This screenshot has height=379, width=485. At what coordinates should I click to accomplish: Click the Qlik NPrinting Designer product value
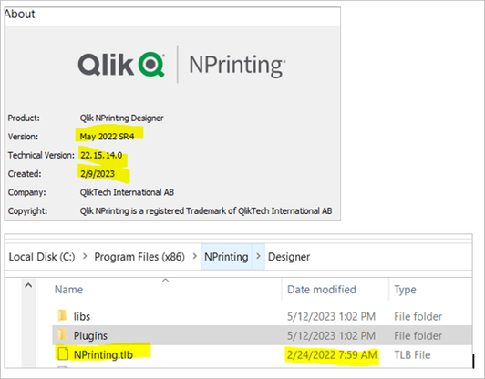[x=121, y=118]
